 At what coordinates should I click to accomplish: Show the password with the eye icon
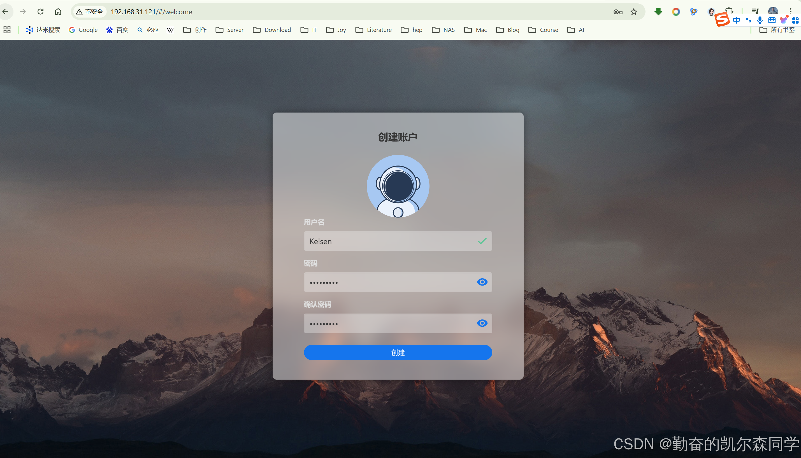482,282
